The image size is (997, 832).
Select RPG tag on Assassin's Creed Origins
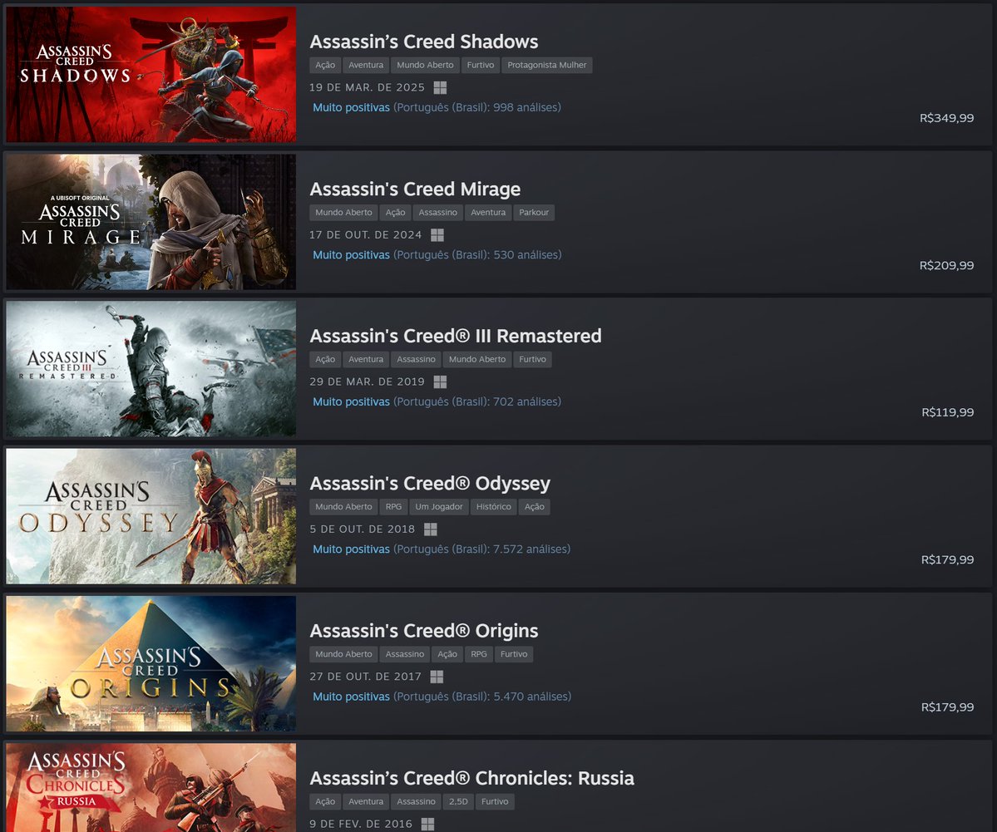479,654
